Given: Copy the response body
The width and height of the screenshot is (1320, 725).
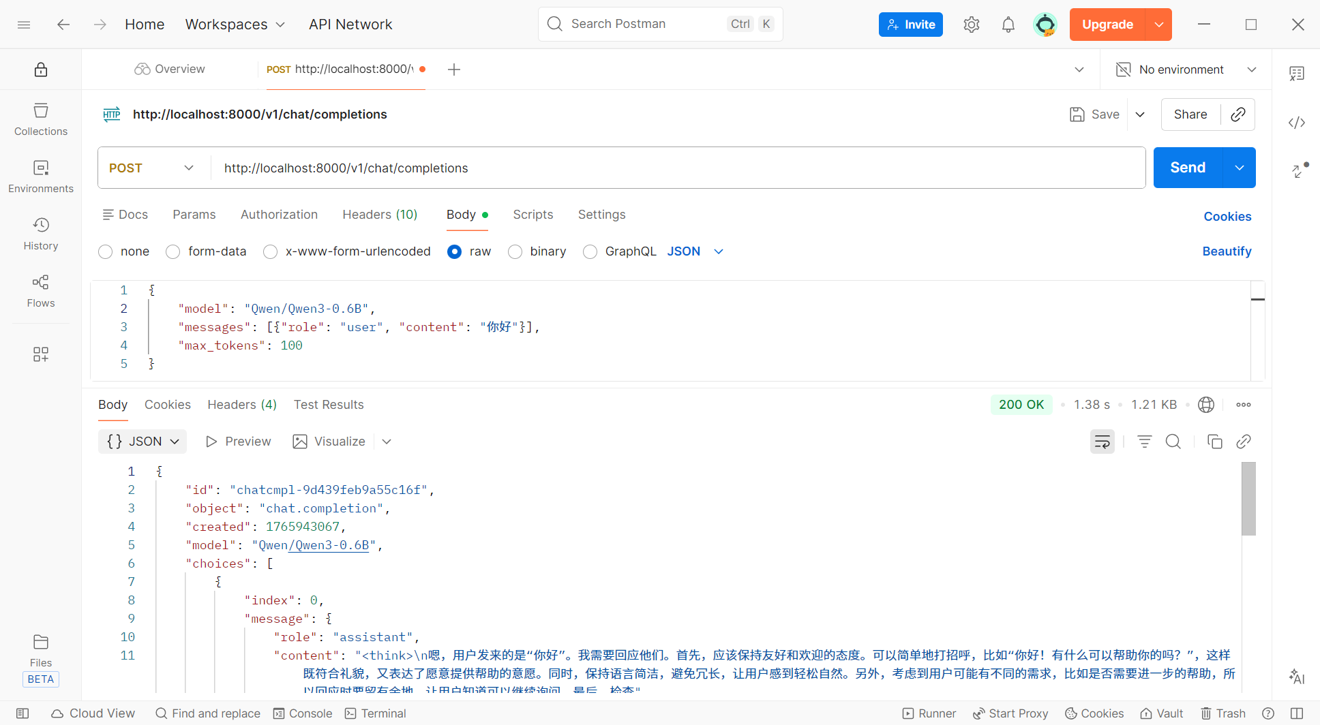Looking at the screenshot, I should coord(1215,442).
